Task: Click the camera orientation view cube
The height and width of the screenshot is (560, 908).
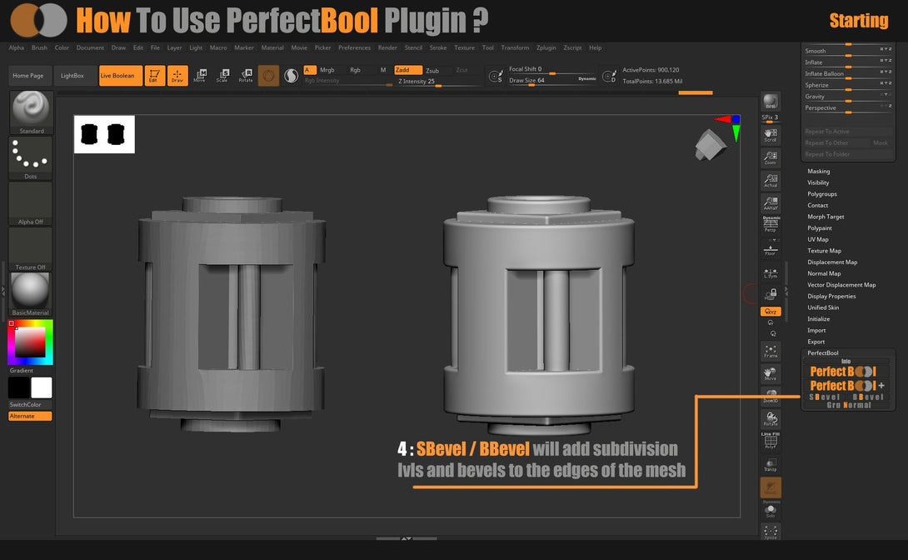Action: pos(710,144)
